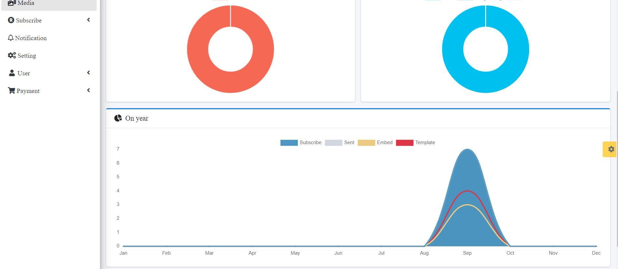This screenshot has width=618, height=269.
Task: Click the "Jul" axis label
Action: (381, 253)
